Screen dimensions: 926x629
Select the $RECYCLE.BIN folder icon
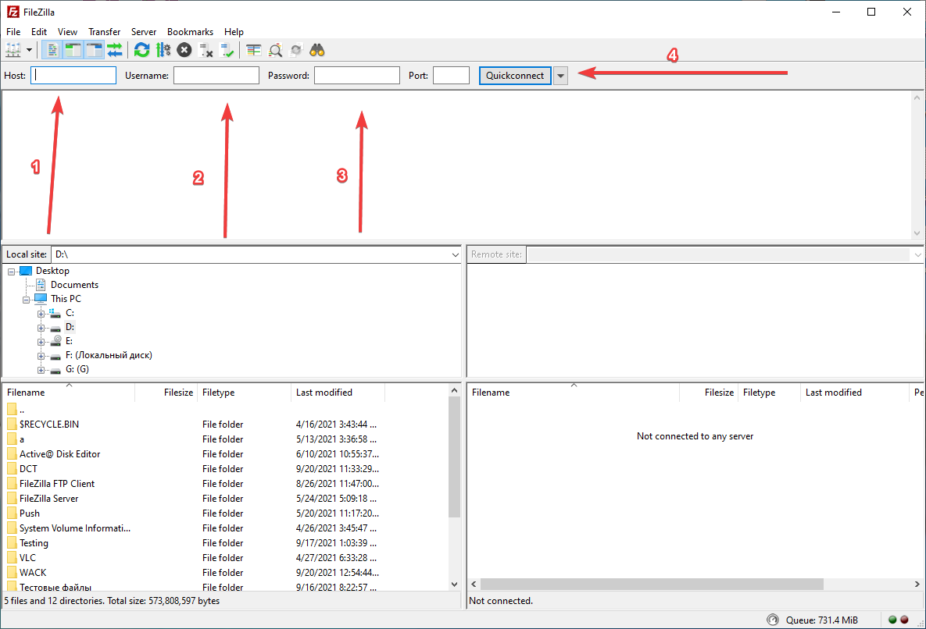click(12, 424)
